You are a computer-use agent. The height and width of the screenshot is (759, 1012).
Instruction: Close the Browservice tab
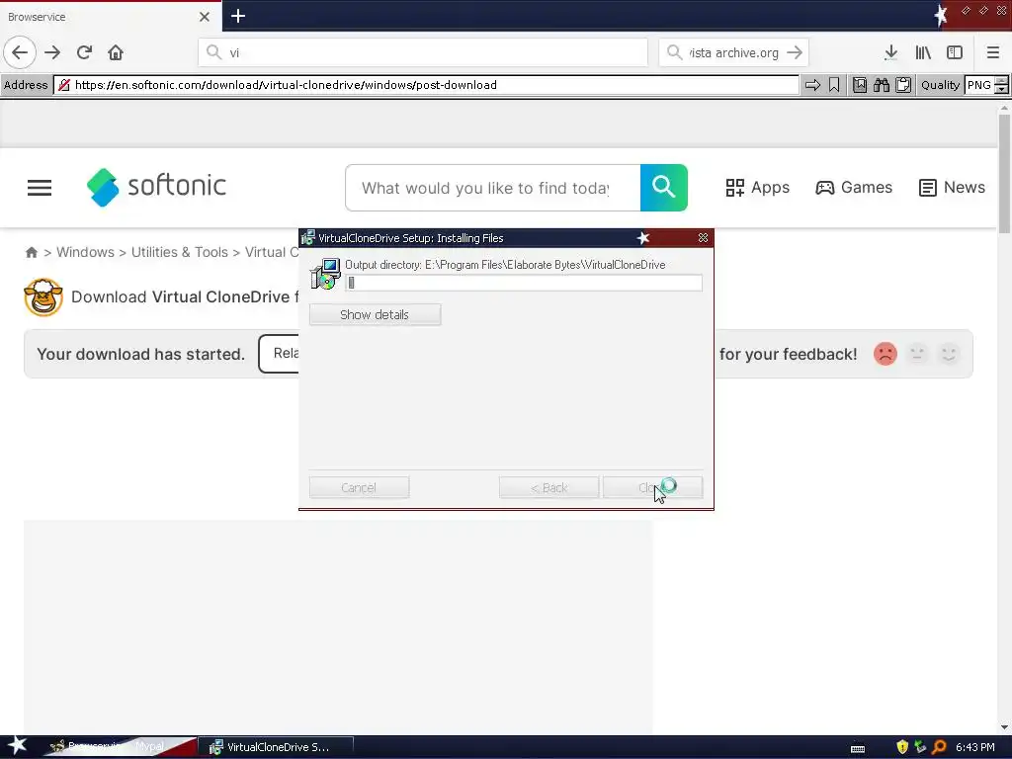click(205, 17)
